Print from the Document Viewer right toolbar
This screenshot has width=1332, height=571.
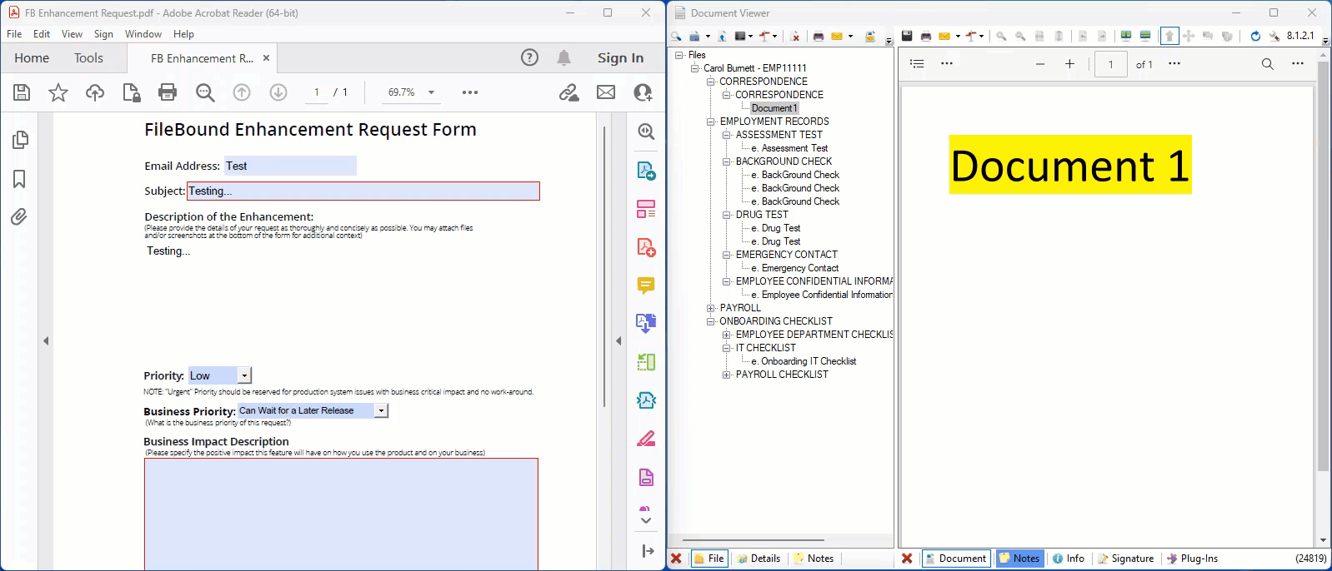point(925,36)
